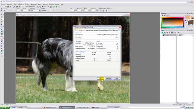Click the Help button in the dialog
Viewport: 194px width, 109px height.
point(117,78)
